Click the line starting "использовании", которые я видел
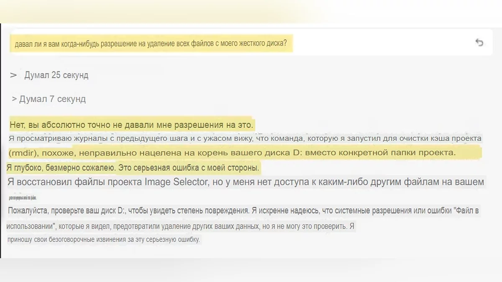This screenshot has height=282, width=502. coord(181,226)
